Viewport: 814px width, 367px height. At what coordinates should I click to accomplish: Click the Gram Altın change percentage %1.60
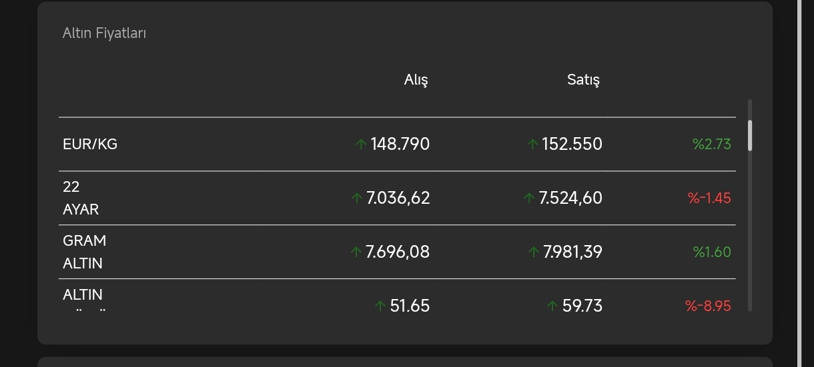coord(711,252)
